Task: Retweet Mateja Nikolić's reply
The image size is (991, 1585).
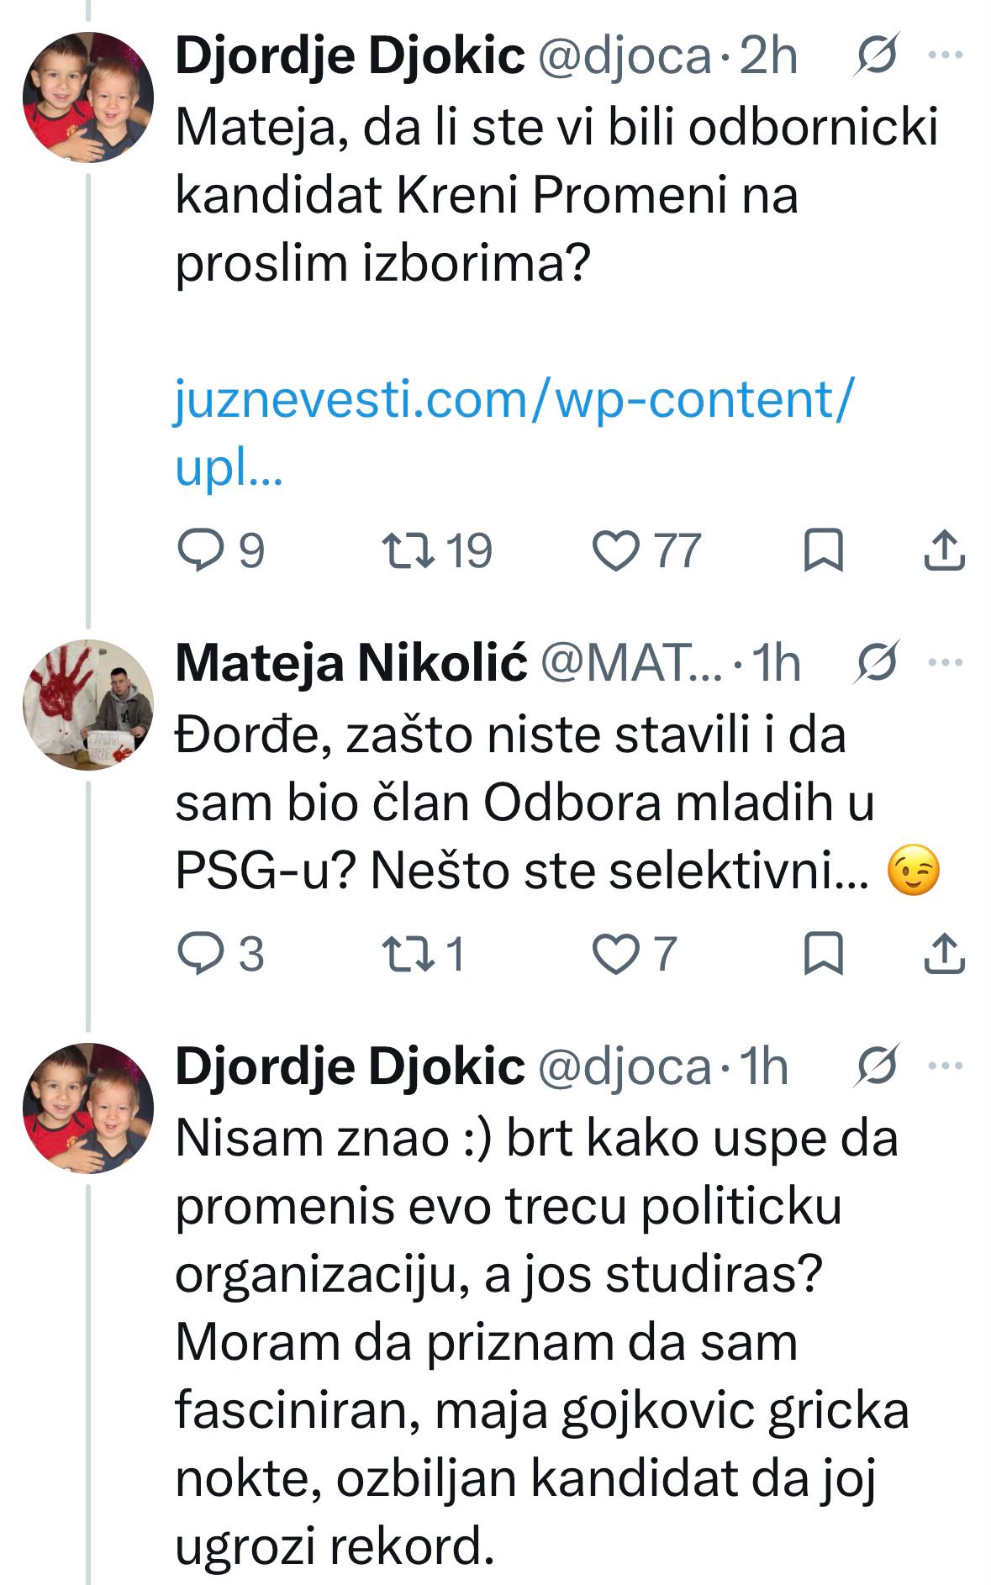Action: (x=424, y=954)
